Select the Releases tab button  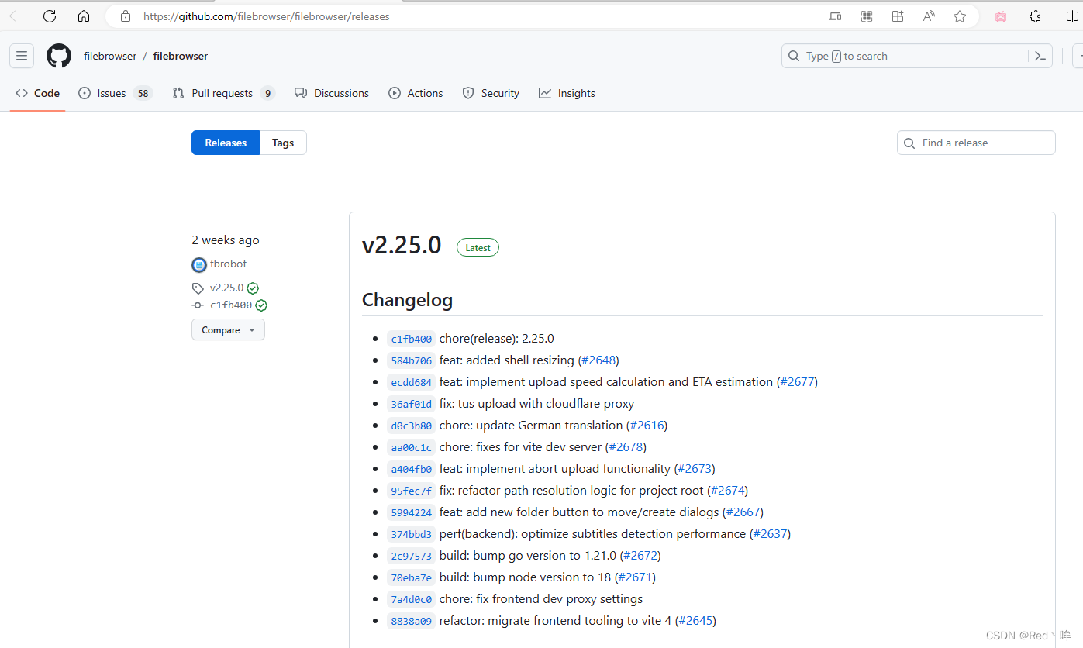click(226, 143)
